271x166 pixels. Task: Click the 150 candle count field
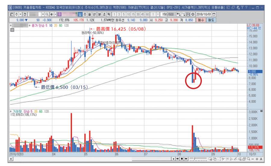pyautogui.click(x=164, y=14)
